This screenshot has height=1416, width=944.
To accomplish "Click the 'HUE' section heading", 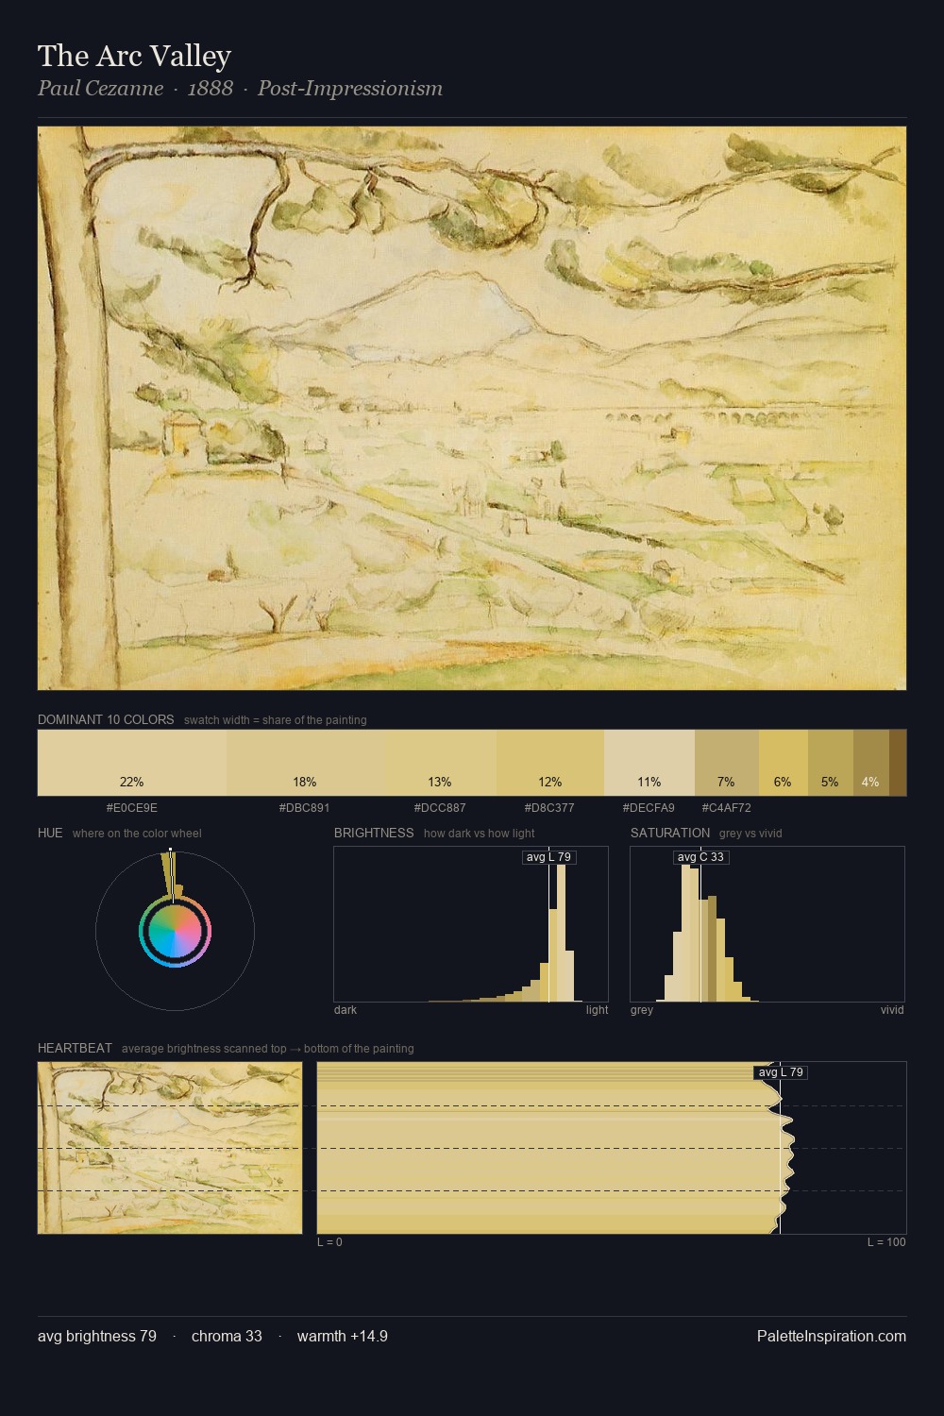I will [x=50, y=833].
